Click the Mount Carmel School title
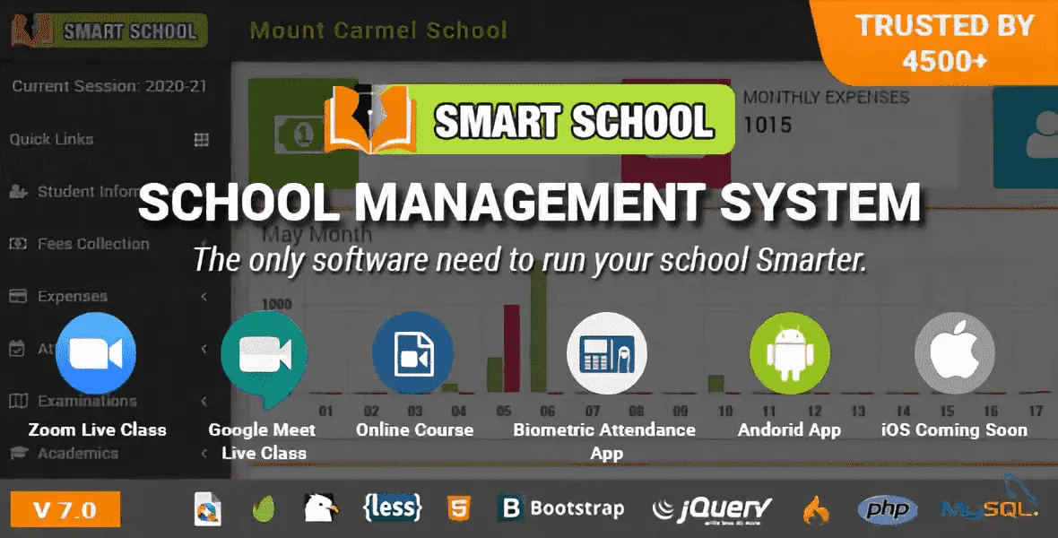1058x538 pixels. pyautogui.click(x=377, y=30)
